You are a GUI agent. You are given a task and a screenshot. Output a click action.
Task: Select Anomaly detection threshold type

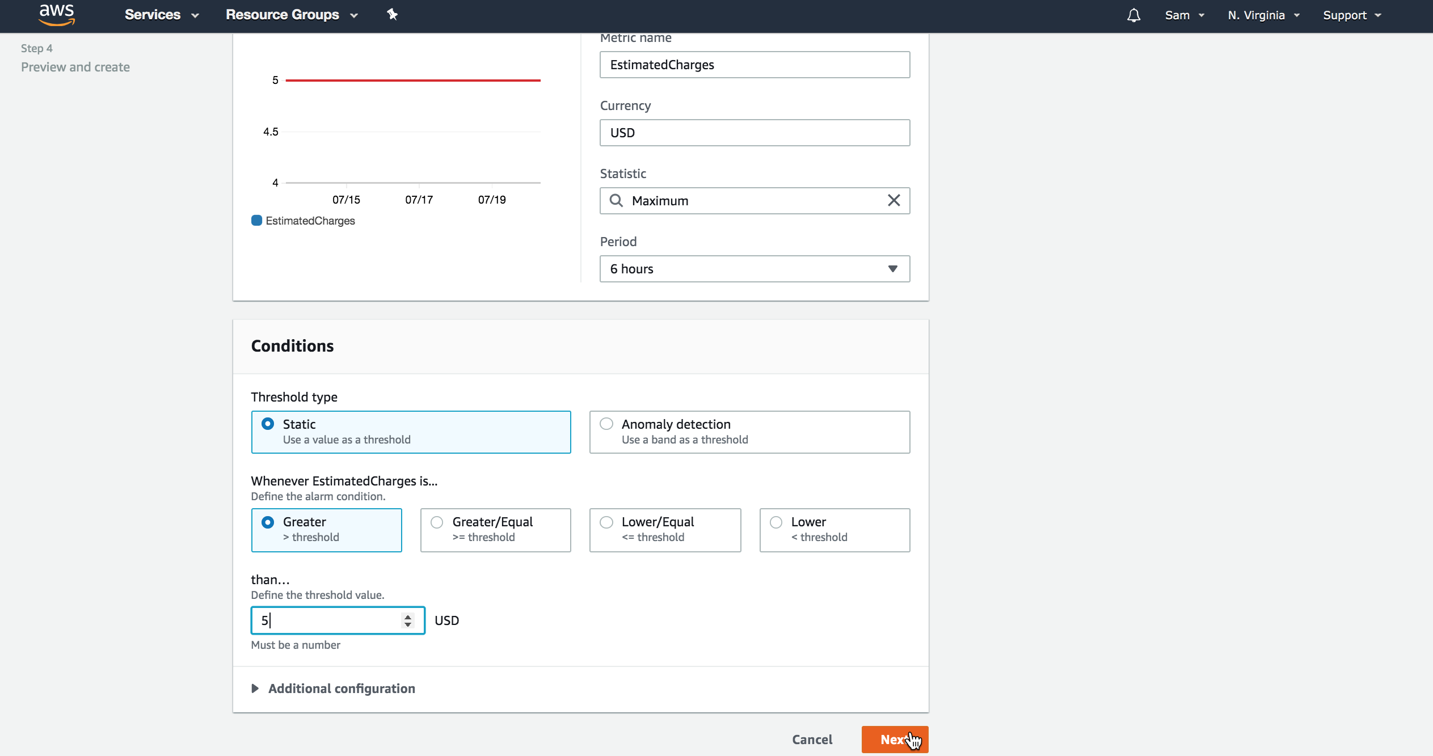[749, 432]
